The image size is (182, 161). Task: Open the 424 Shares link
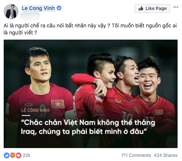coord(165,155)
